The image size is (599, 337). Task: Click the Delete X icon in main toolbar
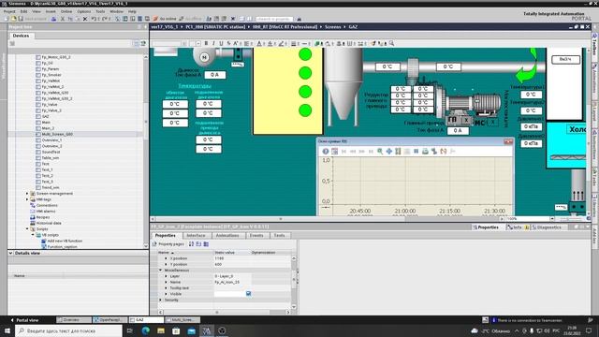coord(85,19)
